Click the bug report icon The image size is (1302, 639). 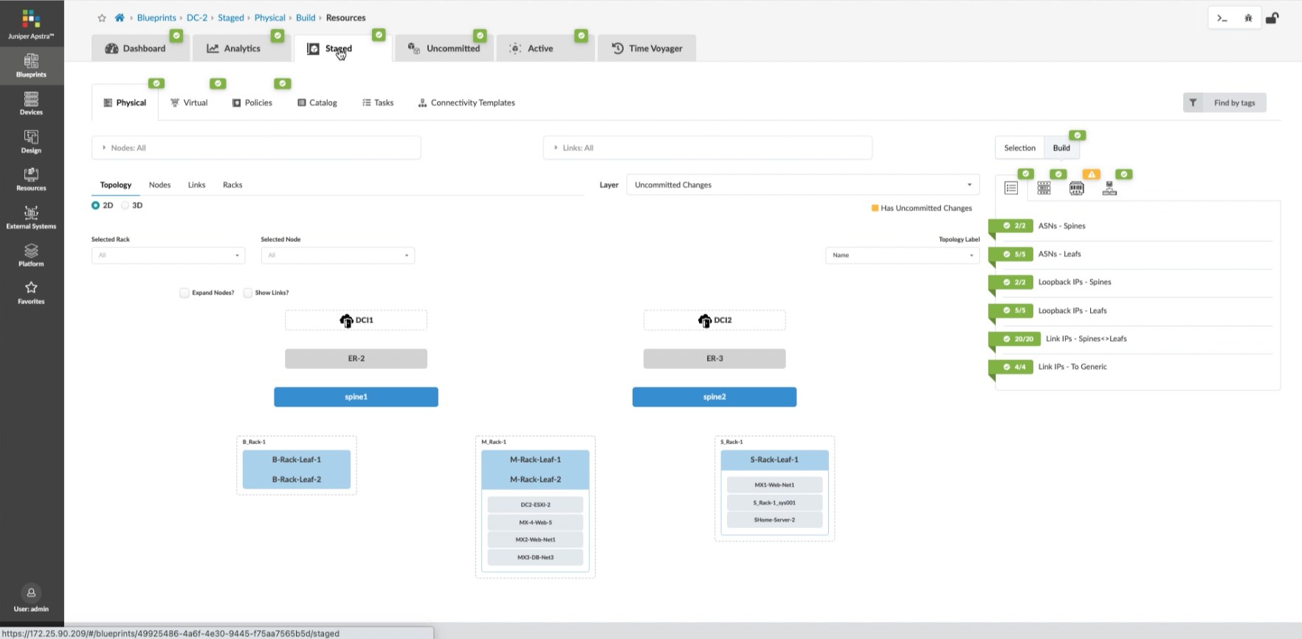[x=1248, y=18]
